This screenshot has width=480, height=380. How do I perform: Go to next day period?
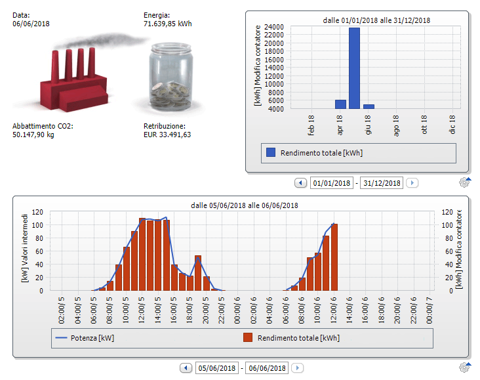(297, 368)
